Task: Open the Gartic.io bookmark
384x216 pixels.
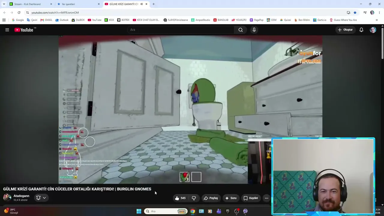Action: [x=319, y=20]
